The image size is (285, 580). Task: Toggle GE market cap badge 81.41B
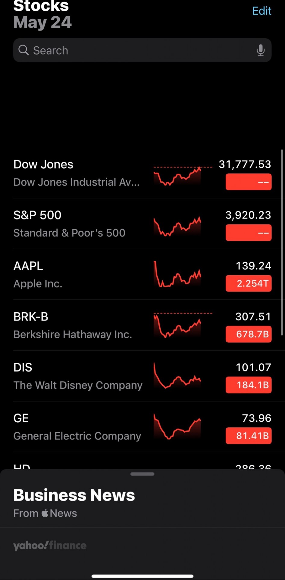249,436
